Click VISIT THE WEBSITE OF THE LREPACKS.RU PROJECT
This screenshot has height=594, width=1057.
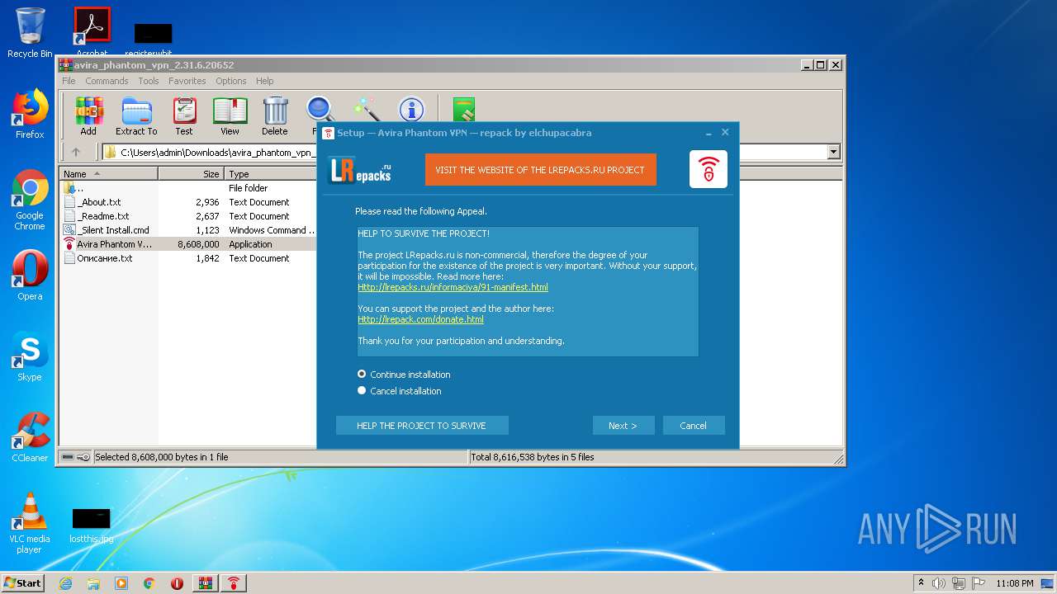tap(541, 170)
